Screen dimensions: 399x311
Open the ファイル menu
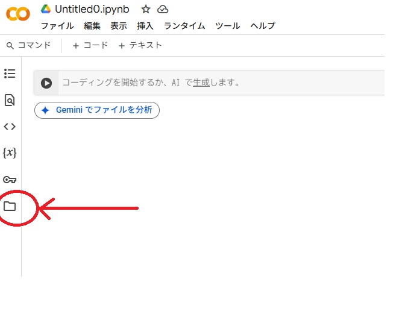tap(57, 26)
